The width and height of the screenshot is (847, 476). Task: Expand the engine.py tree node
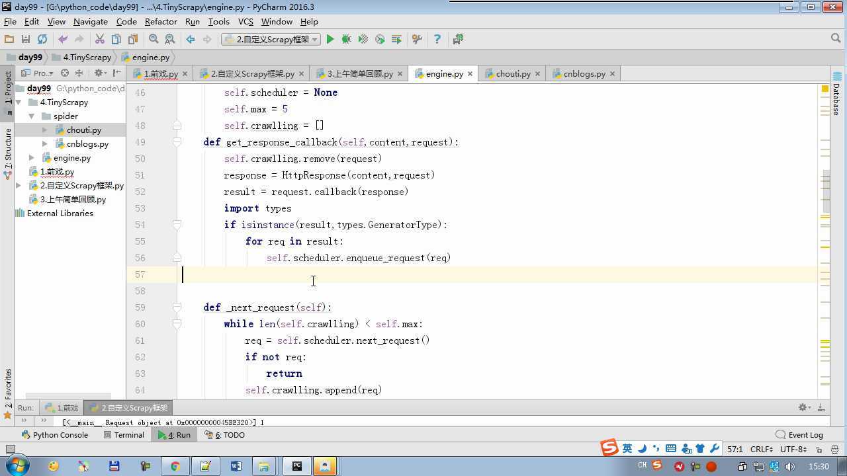31,158
